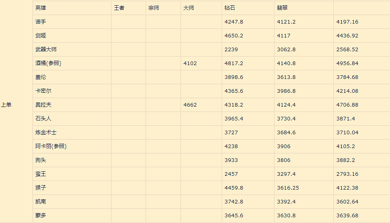Select the 大师 header cell
Viewport: 390px width, 223px height.
click(x=189, y=8)
